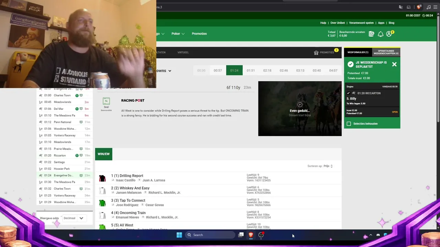The image size is (440, 247).
Task: Open the account profile icon
Action: pyautogui.click(x=389, y=34)
